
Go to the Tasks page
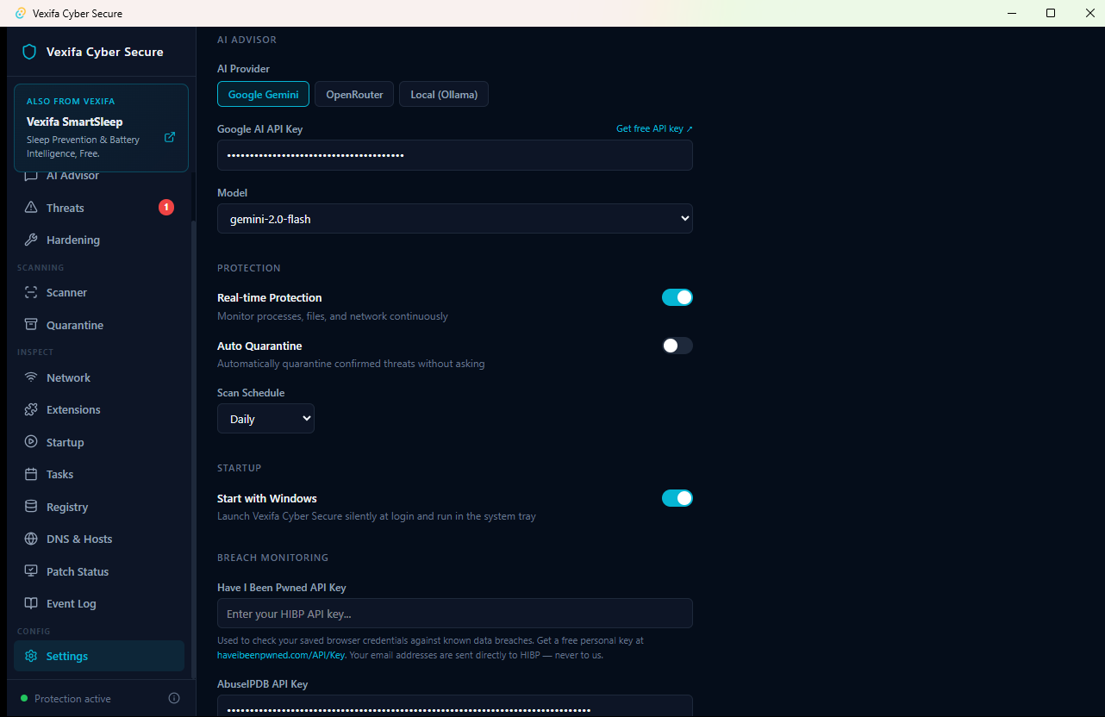[x=99, y=474]
